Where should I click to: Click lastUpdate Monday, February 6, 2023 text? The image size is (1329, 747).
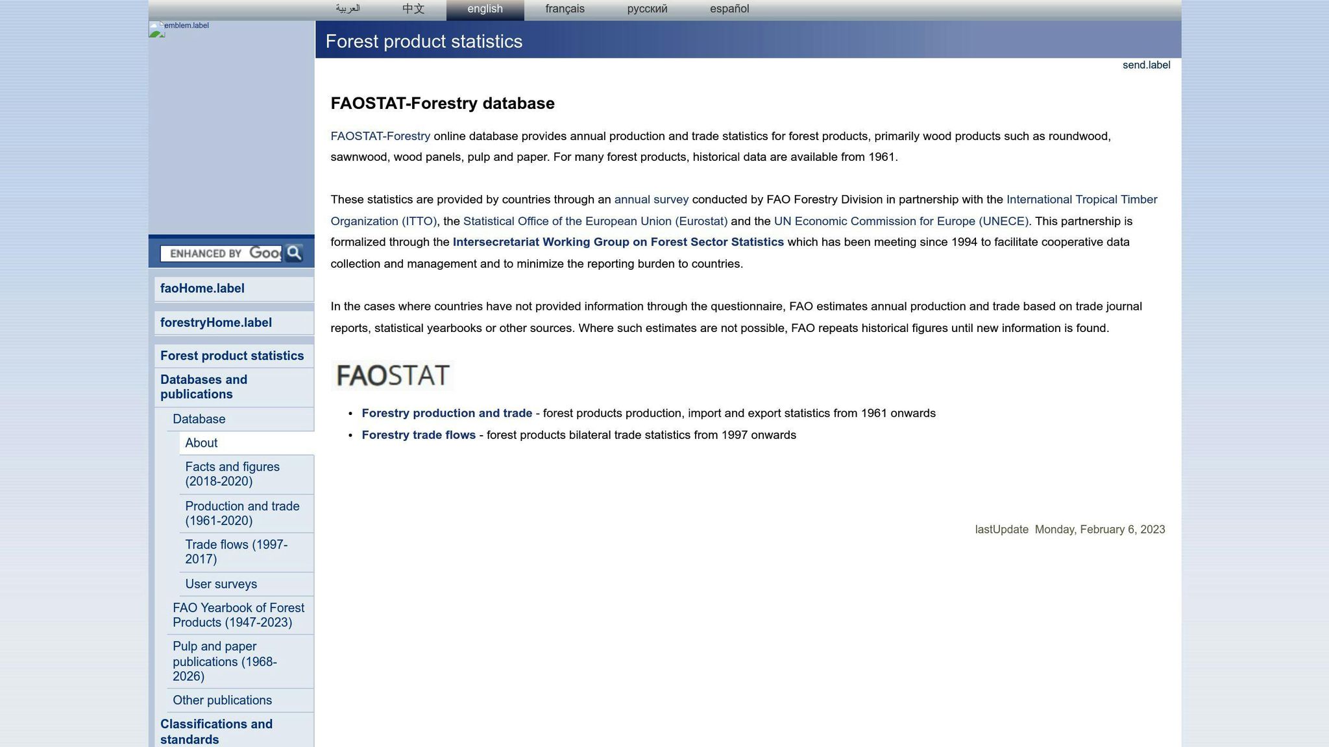[1069, 530]
